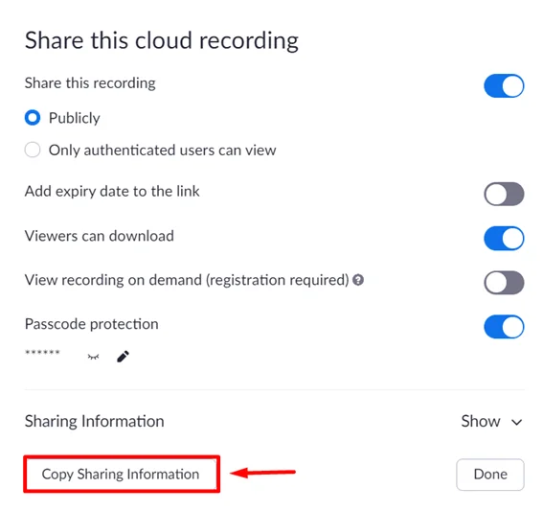
Task: Disable Viewers can download switch
Action: 504,239
